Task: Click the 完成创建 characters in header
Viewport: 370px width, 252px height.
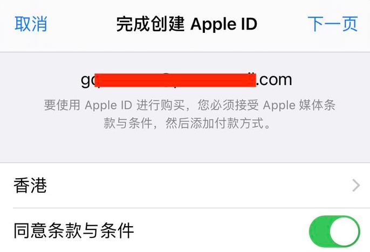Action: (150, 24)
